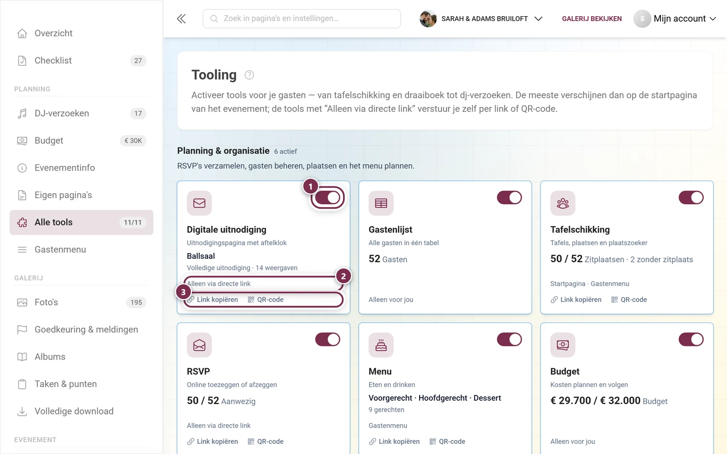This screenshot has width=727, height=454.
Task: Click the help question mark beside Tooling
Action: coord(249,75)
